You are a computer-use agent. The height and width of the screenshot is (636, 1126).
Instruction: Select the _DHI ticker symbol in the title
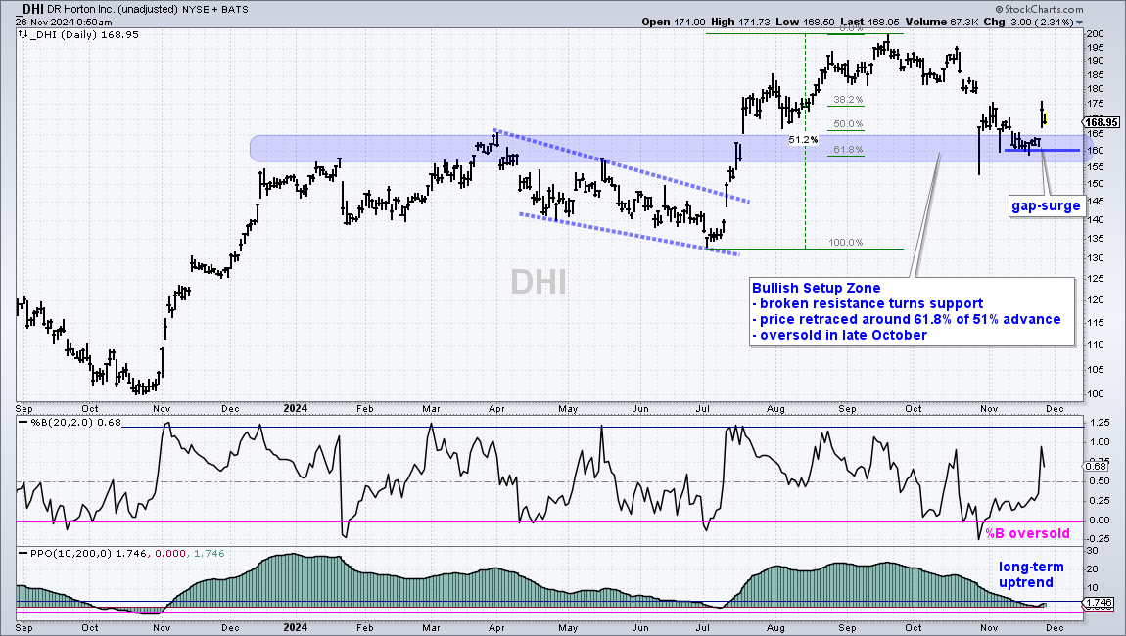[x=29, y=10]
